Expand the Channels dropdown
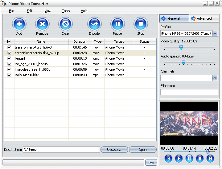This screenshot has width=222, height=169. click(x=215, y=78)
